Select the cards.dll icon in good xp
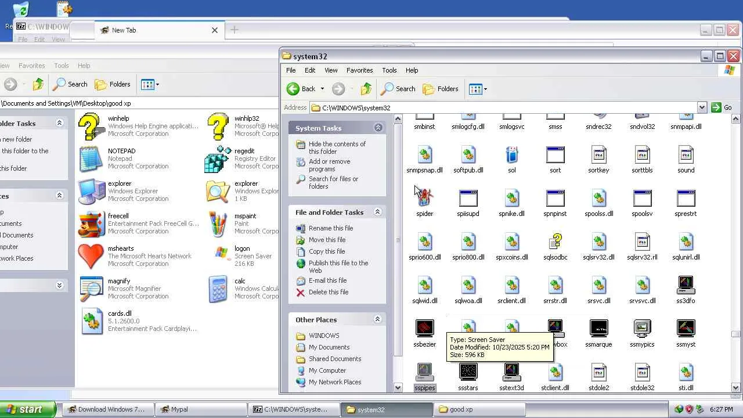The image size is (743, 418). (x=91, y=322)
